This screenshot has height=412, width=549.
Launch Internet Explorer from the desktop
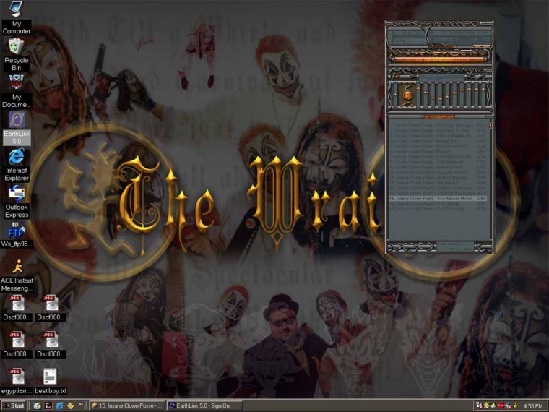[x=17, y=165]
